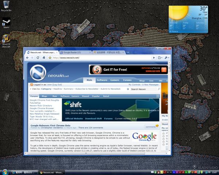Open New Metallica Single Released topic

45,114
